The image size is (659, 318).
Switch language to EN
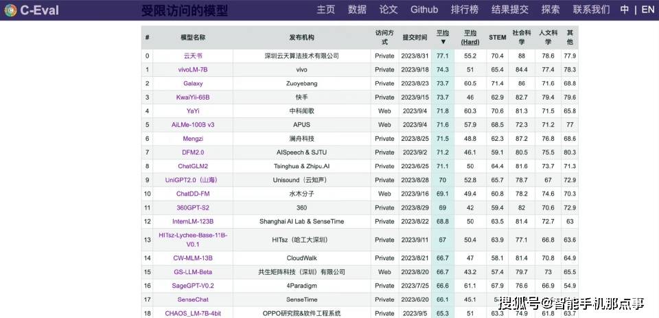(x=647, y=10)
